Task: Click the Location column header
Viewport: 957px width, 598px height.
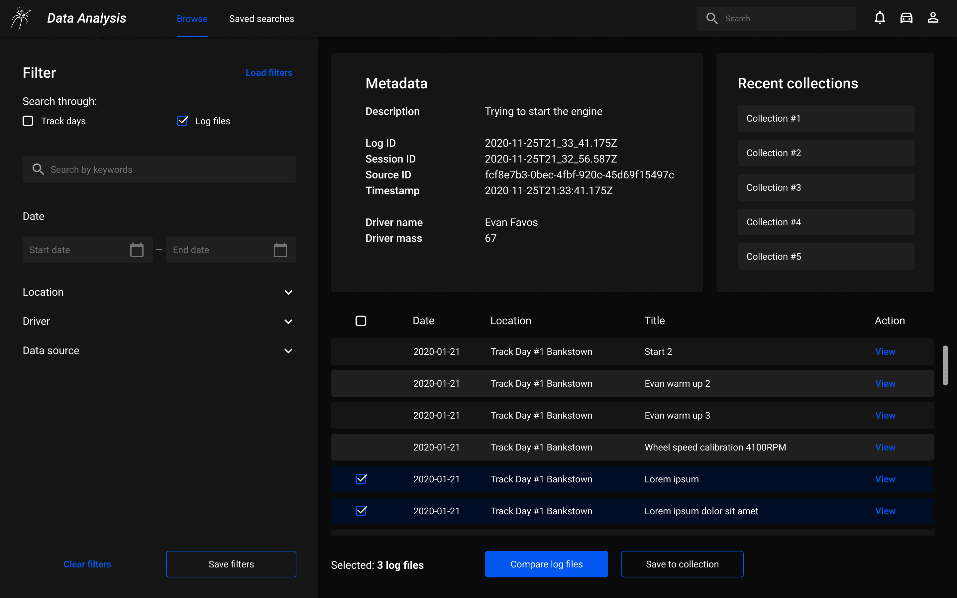Action: (x=510, y=321)
